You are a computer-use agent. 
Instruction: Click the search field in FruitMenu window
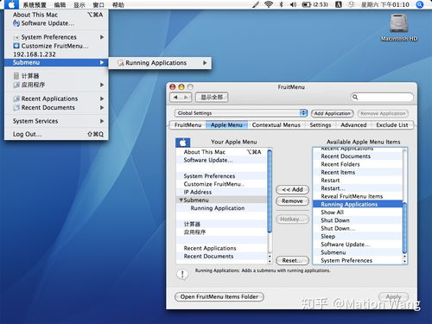tap(382, 97)
